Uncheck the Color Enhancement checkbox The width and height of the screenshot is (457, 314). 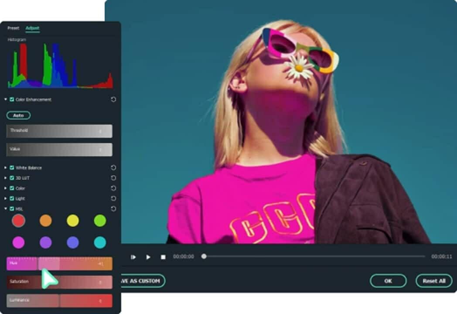click(x=12, y=99)
